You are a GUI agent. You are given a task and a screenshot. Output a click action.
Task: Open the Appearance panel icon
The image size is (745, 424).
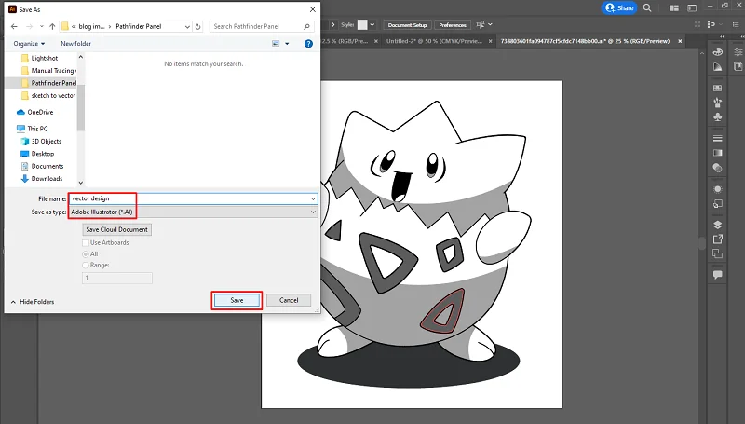(x=717, y=189)
